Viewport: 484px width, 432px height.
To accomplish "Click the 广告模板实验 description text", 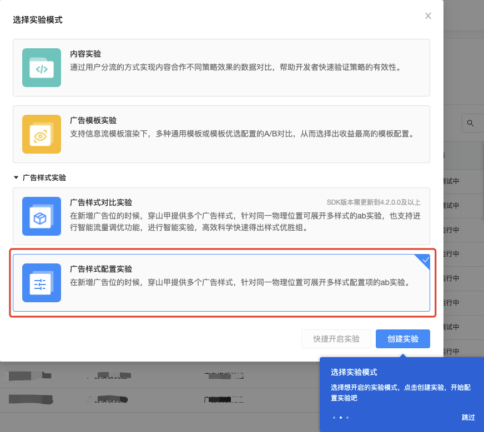I will click(x=243, y=134).
